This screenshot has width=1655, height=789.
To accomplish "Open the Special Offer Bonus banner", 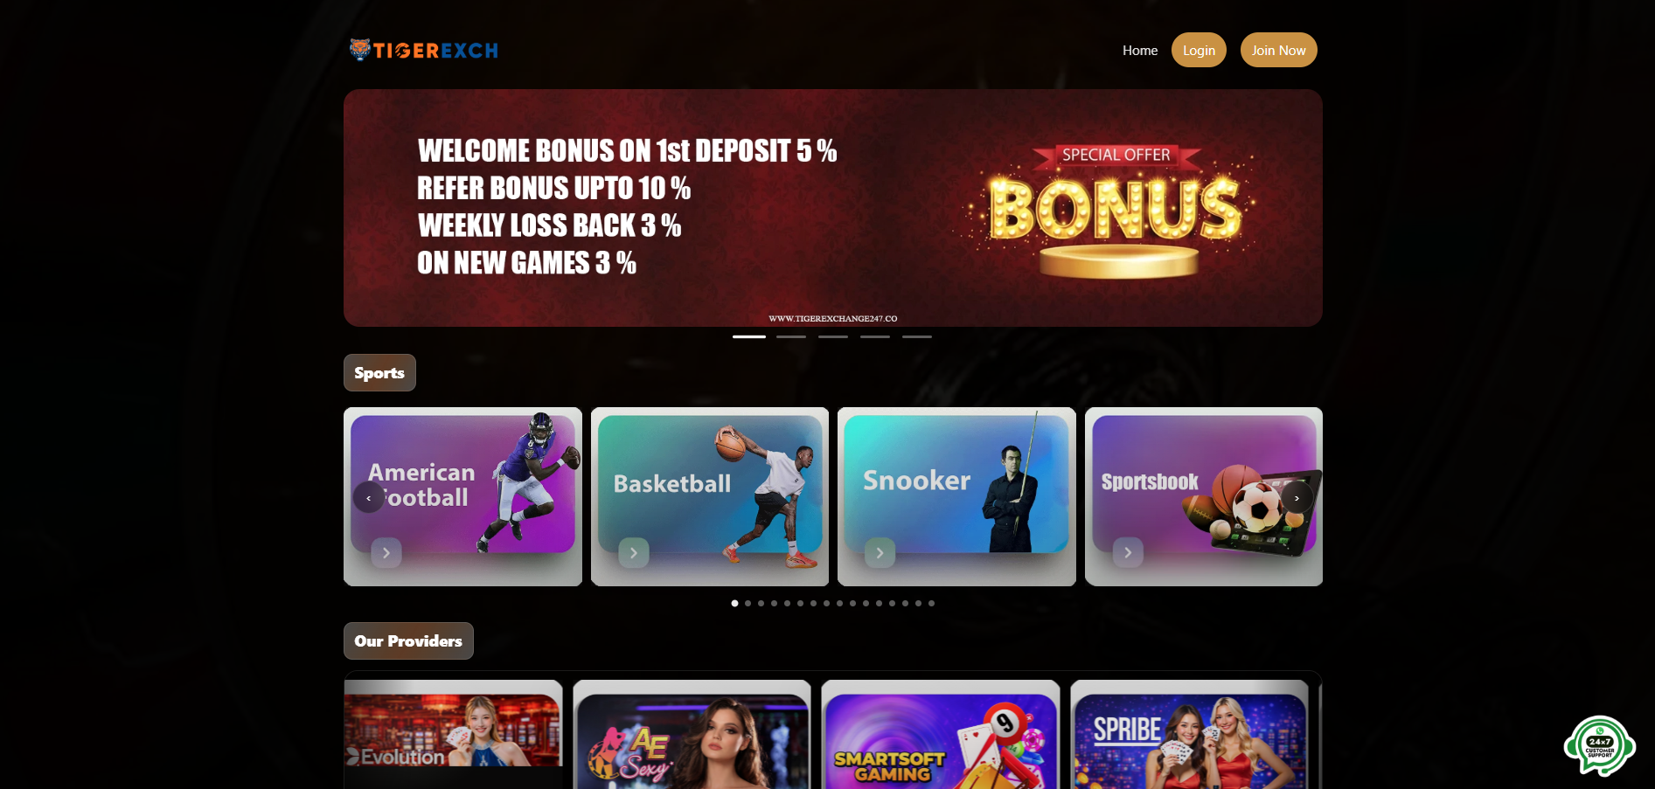I will tap(833, 208).
